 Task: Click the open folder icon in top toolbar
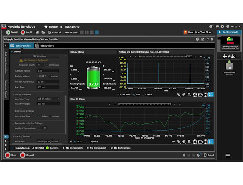click(x=43, y=32)
